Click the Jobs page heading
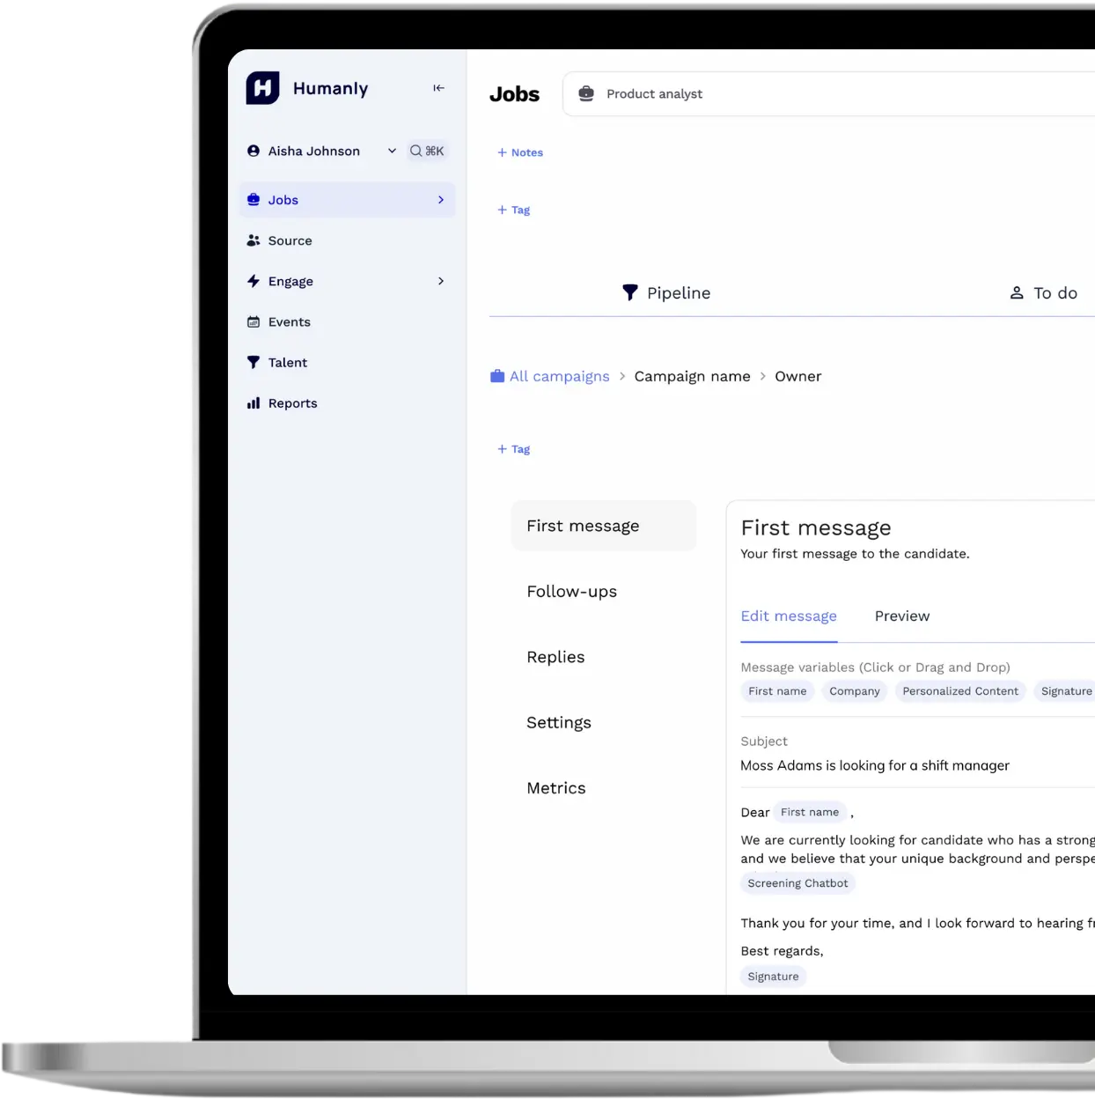 tap(514, 94)
